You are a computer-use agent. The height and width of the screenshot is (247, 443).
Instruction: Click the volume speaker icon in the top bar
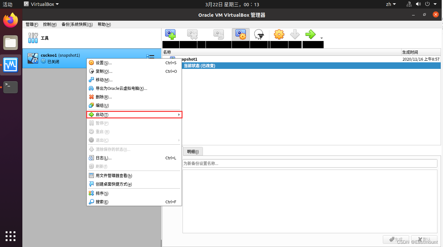418,4
